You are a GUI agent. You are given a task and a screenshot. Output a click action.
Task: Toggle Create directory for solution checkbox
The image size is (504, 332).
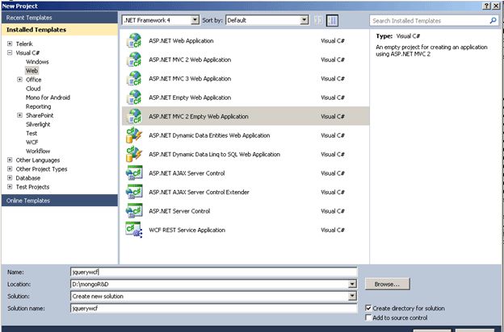pyautogui.click(x=368, y=308)
